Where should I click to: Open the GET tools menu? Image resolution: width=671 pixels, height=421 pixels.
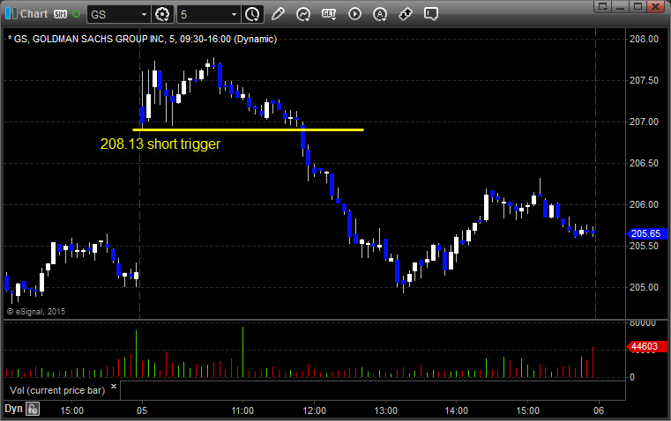pos(329,14)
